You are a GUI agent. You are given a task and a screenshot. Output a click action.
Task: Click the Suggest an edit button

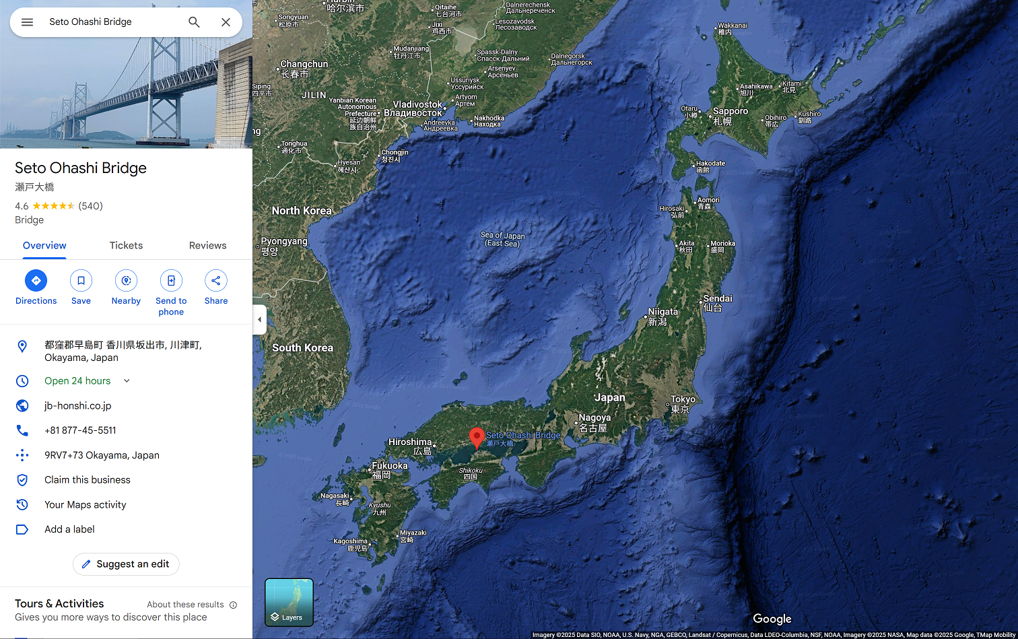click(x=126, y=564)
